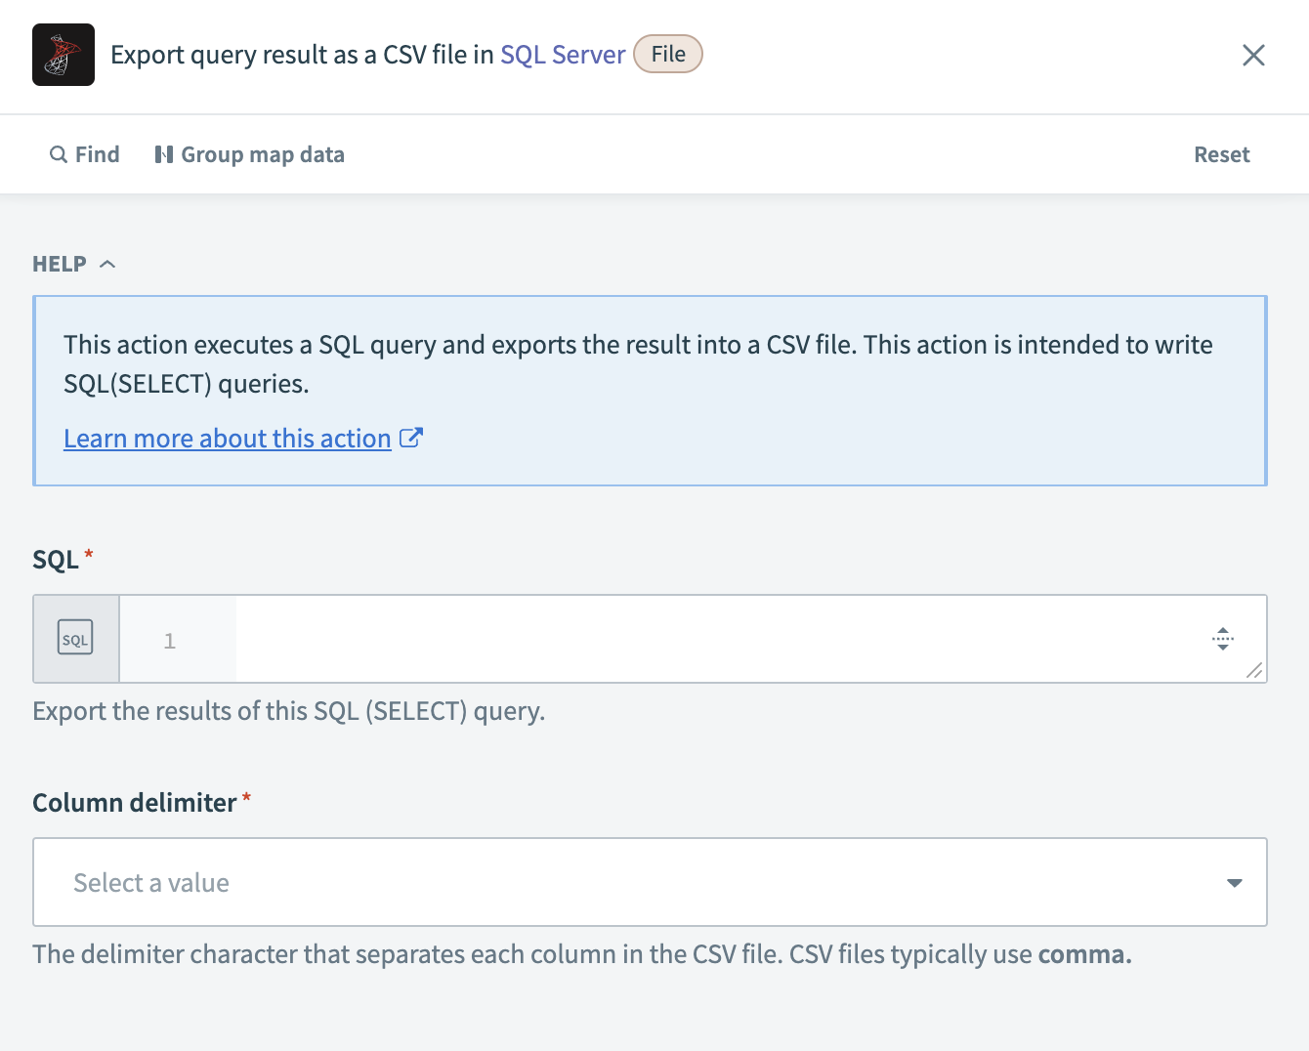Click the File badge next to the title
Viewport: 1309px width, 1051px height.
(x=668, y=54)
